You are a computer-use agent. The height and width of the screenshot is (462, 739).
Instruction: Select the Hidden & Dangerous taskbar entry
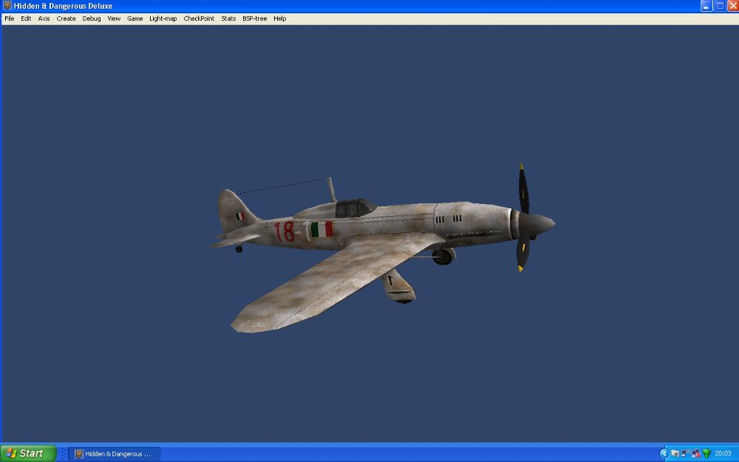tap(111, 453)
